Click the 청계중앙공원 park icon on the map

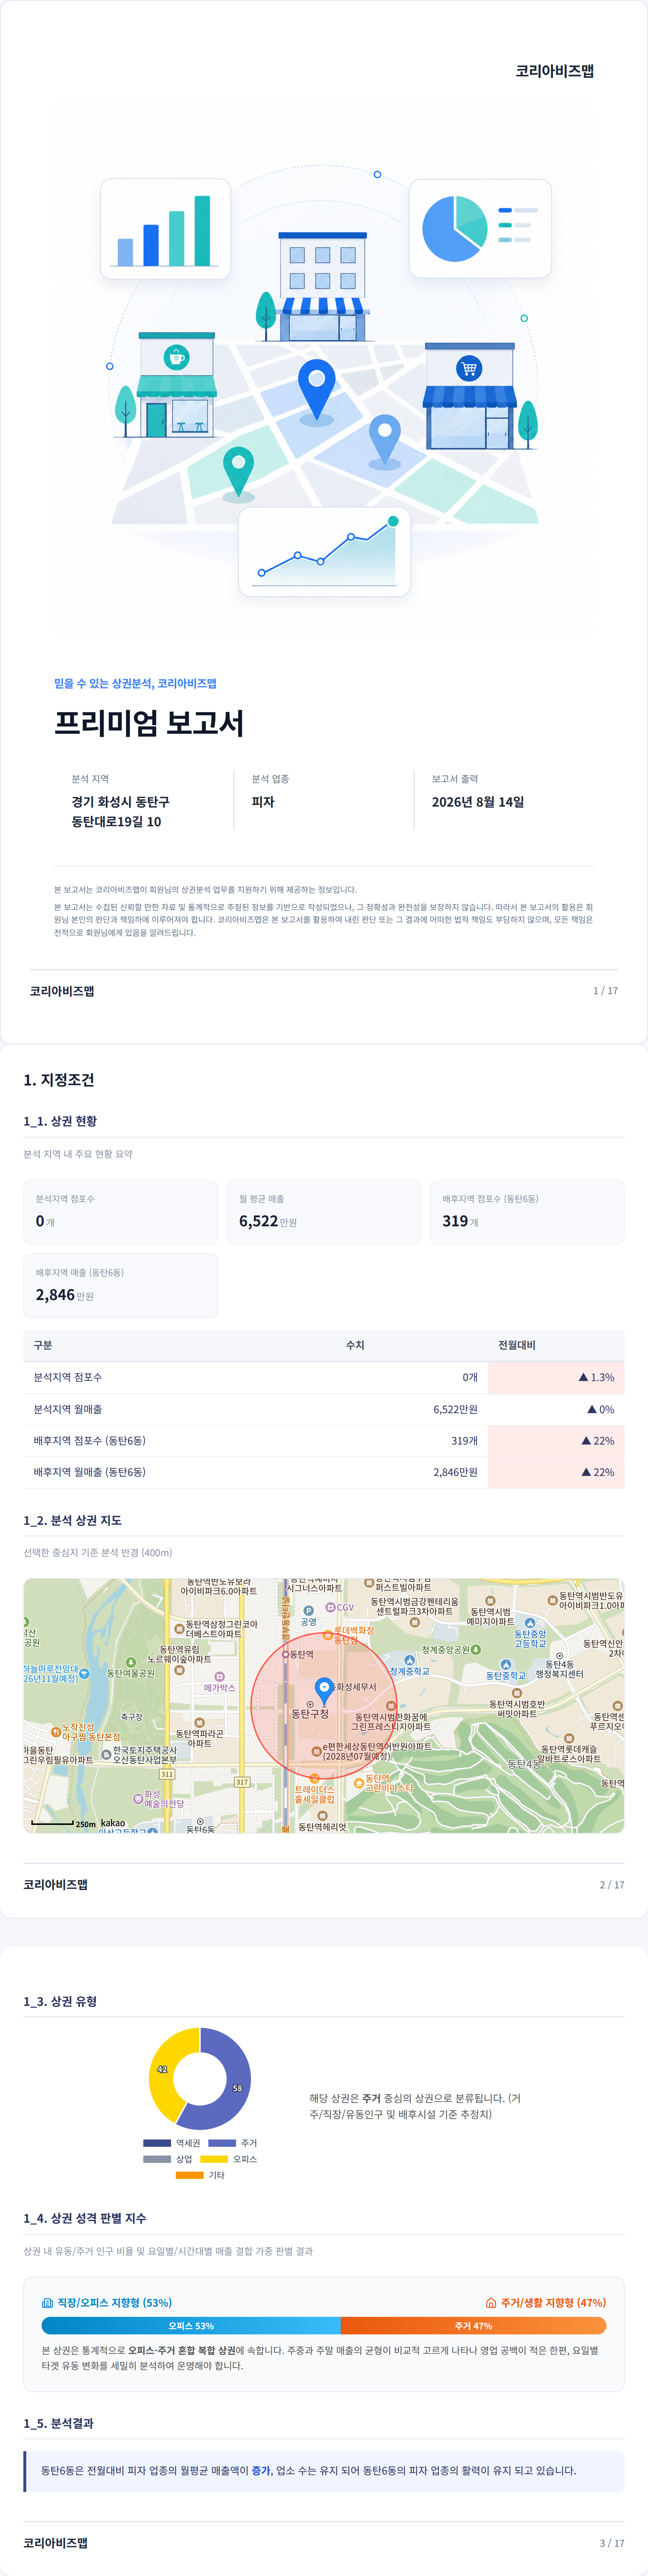476,1650
